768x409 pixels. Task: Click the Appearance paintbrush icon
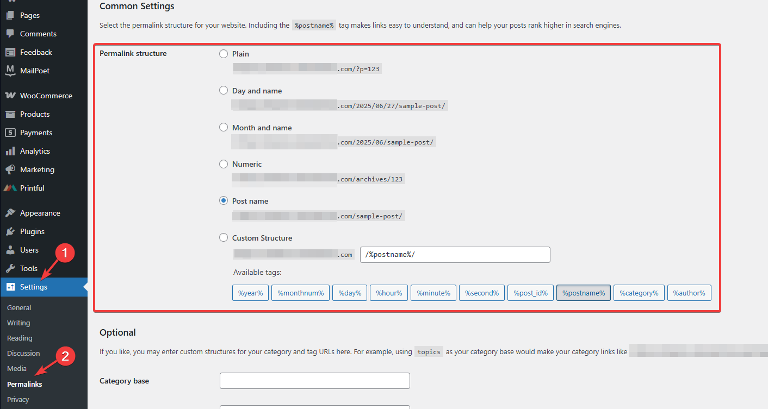[x=10, y=213]
